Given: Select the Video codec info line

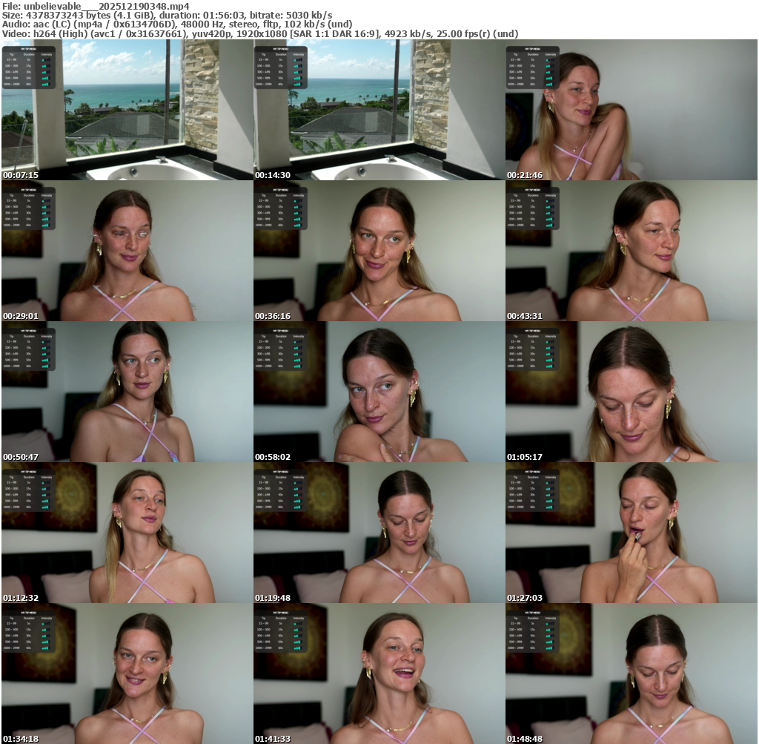Looking at the screenshot, I should coord(259,33).
